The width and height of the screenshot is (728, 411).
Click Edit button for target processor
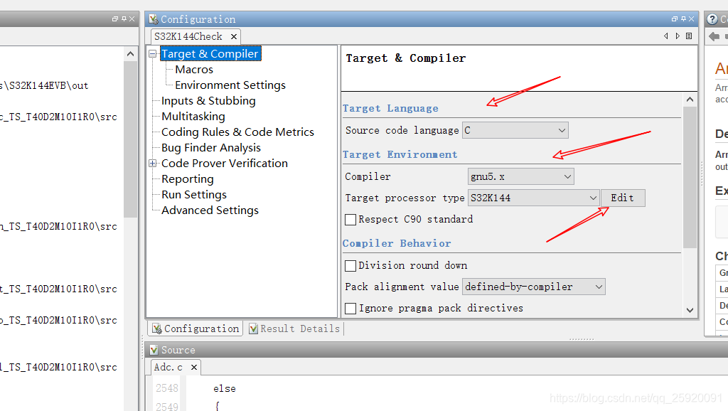(x=623, y=198)
